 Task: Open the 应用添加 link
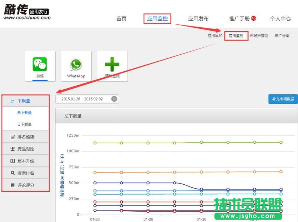click(214, 36)
